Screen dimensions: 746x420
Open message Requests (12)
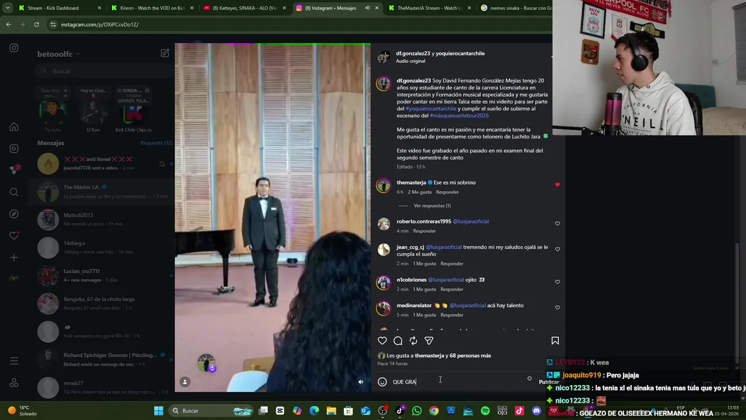pos(156,143)
